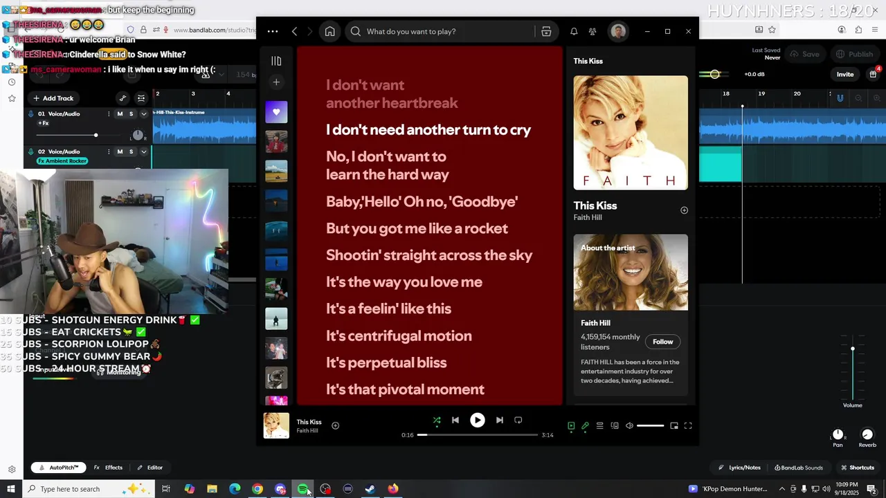Viewport: 886px width, 498px height.
Task: Open BandLab gift icon with badge
Action: [x=874, y=73]
